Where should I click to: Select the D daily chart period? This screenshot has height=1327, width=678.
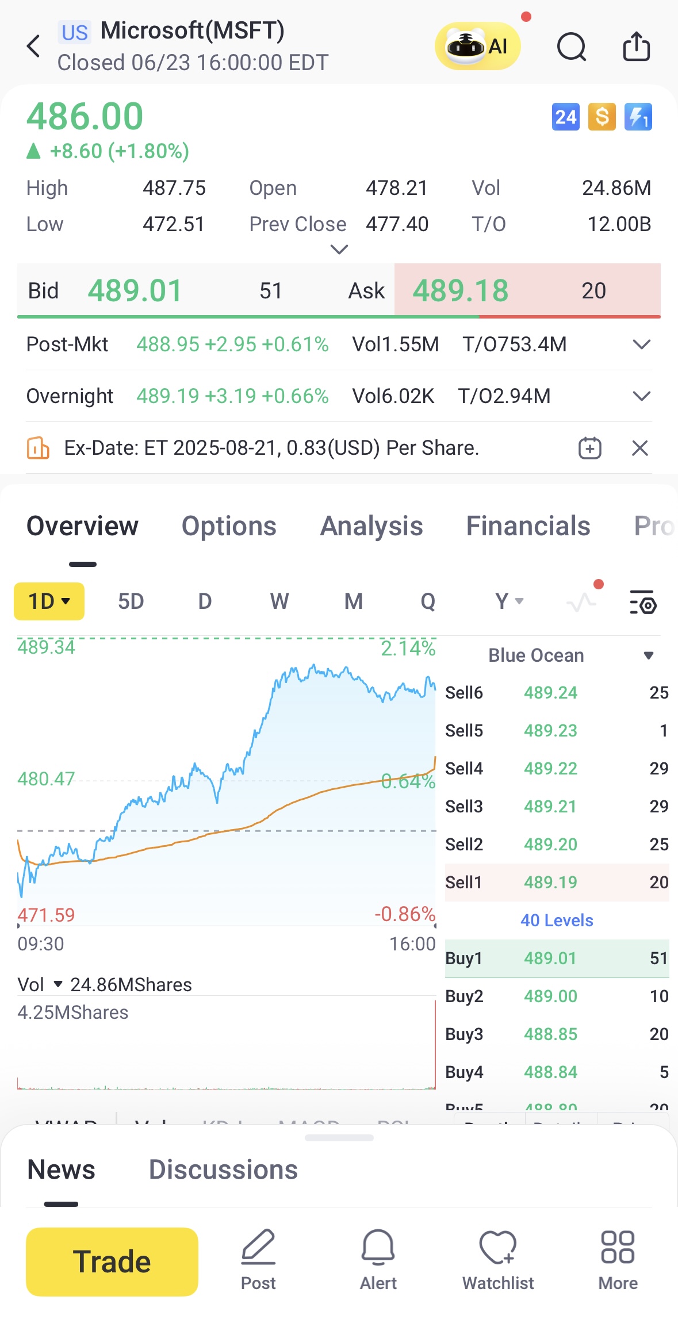click(x=205, y=601)
